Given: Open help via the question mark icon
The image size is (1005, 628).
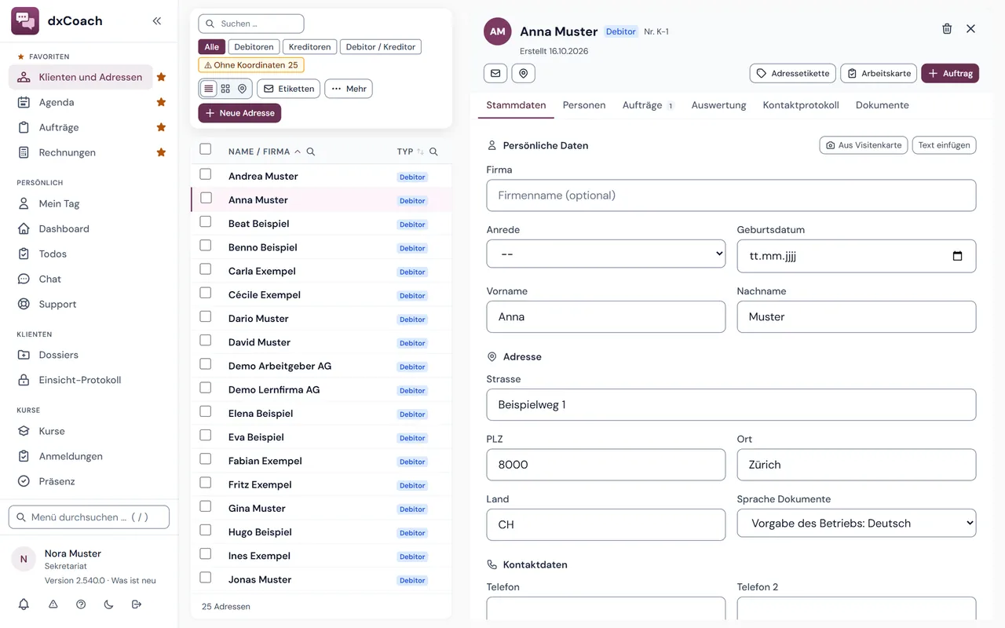Looking at the screenshot, I should pyautogui.click(x=81, y=604).
